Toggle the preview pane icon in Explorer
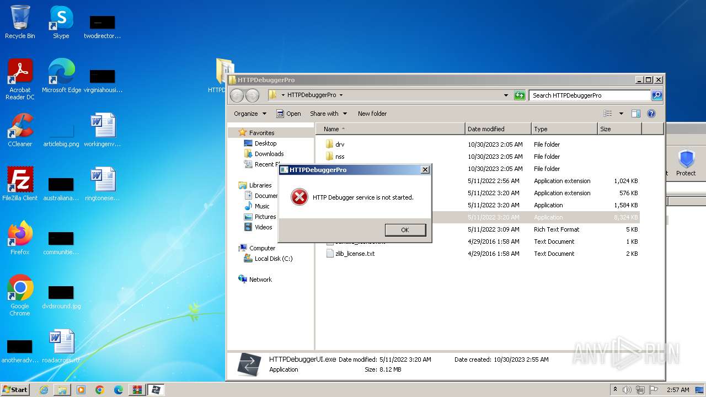 point(636,114)
